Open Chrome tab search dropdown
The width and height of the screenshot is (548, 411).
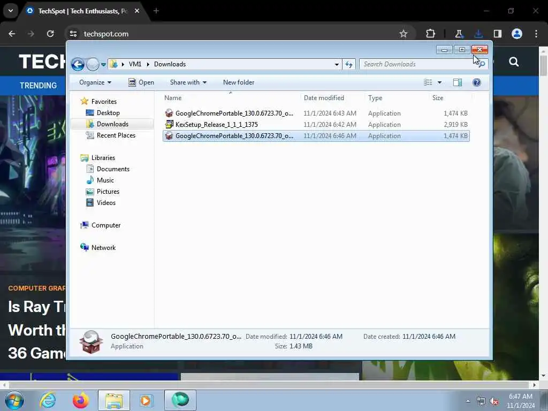click(x=11, y=11)
